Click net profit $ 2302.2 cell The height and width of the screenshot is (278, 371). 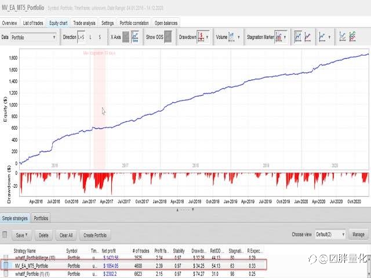pos(110,274)
